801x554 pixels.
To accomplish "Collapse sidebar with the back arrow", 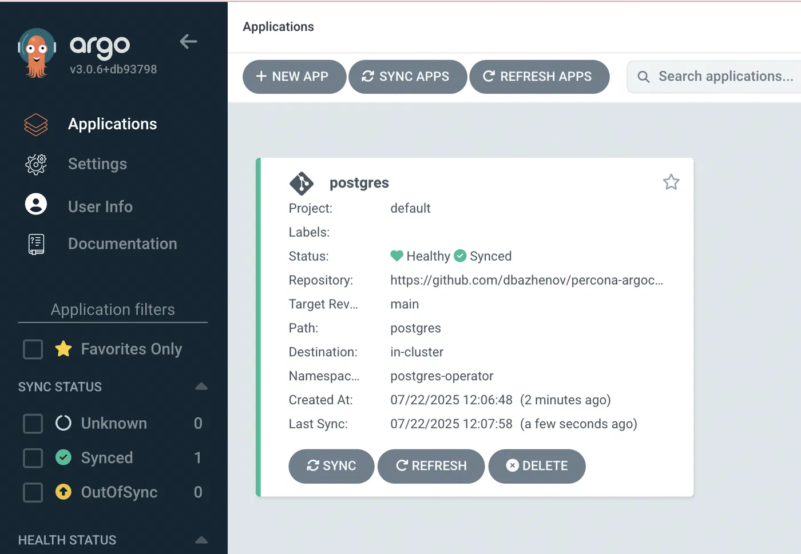I will (x=188, y=41).
